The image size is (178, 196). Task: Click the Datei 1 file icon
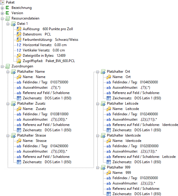(x=14, y=24)
